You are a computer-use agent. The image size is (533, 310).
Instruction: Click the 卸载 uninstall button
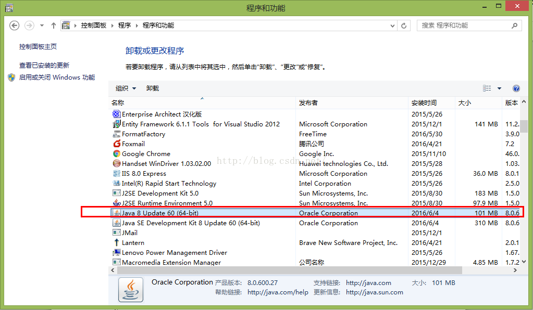coord(153,88)
